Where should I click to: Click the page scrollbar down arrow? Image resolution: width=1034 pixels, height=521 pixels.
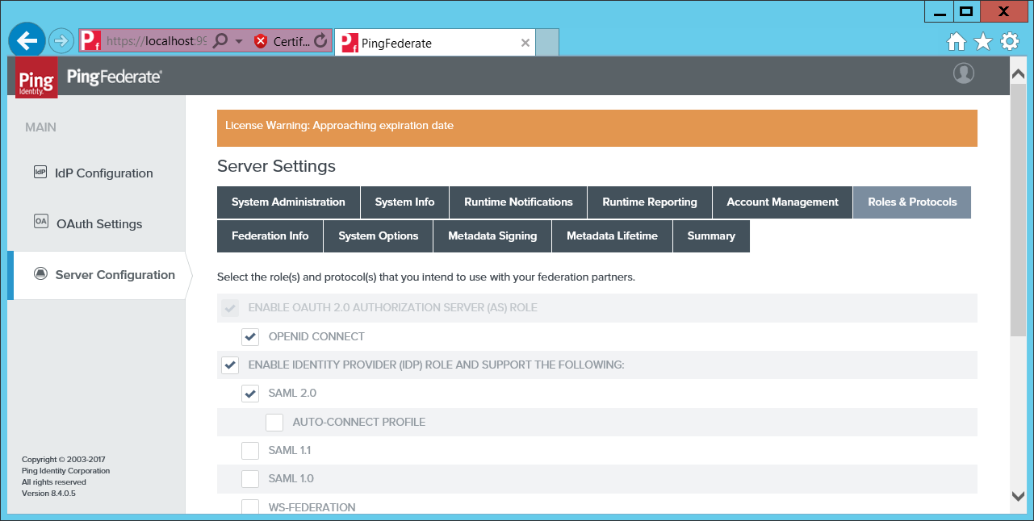tap(1018, 496)
